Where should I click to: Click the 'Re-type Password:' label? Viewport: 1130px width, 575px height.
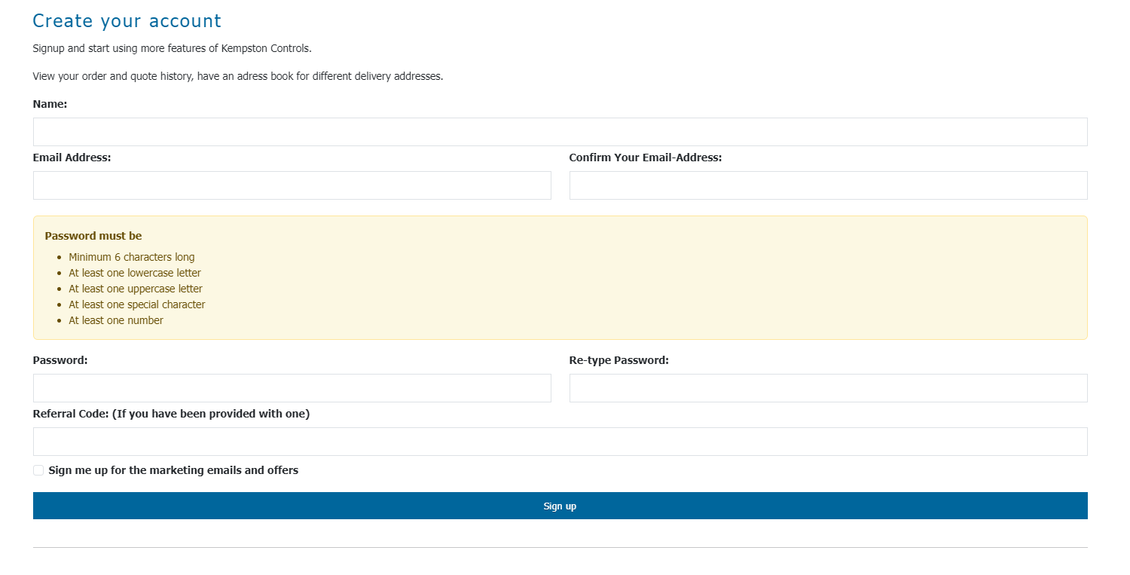point(619,360)
